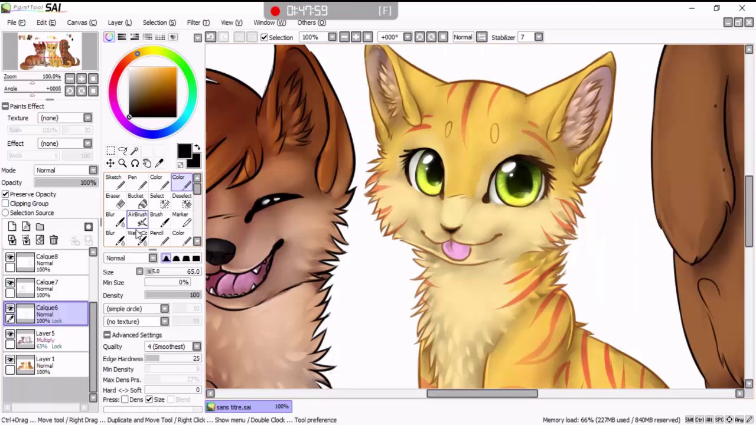
Task: Open the Layer menu
Action: 119,22
